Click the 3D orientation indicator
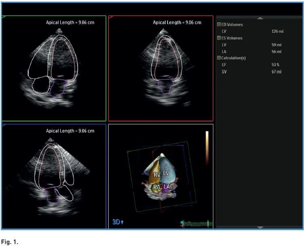Viewport: 305px width, 246px height. point(118,222)
